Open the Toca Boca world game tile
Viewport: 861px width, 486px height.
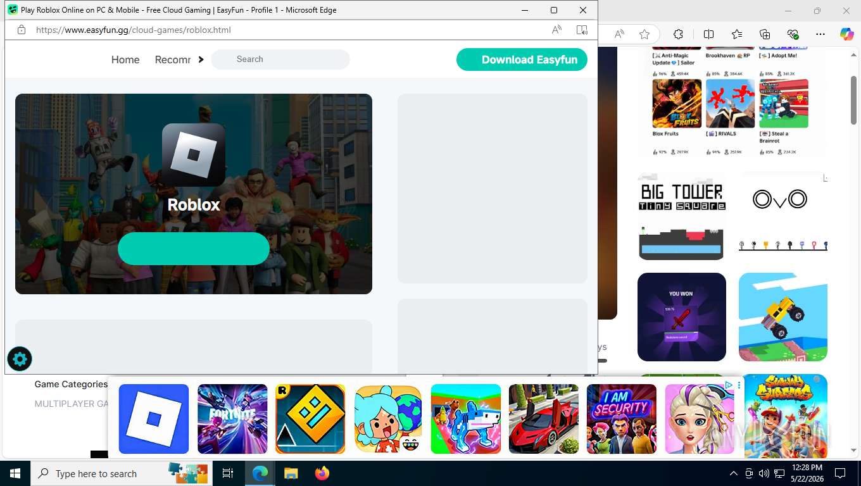[388, 419]
